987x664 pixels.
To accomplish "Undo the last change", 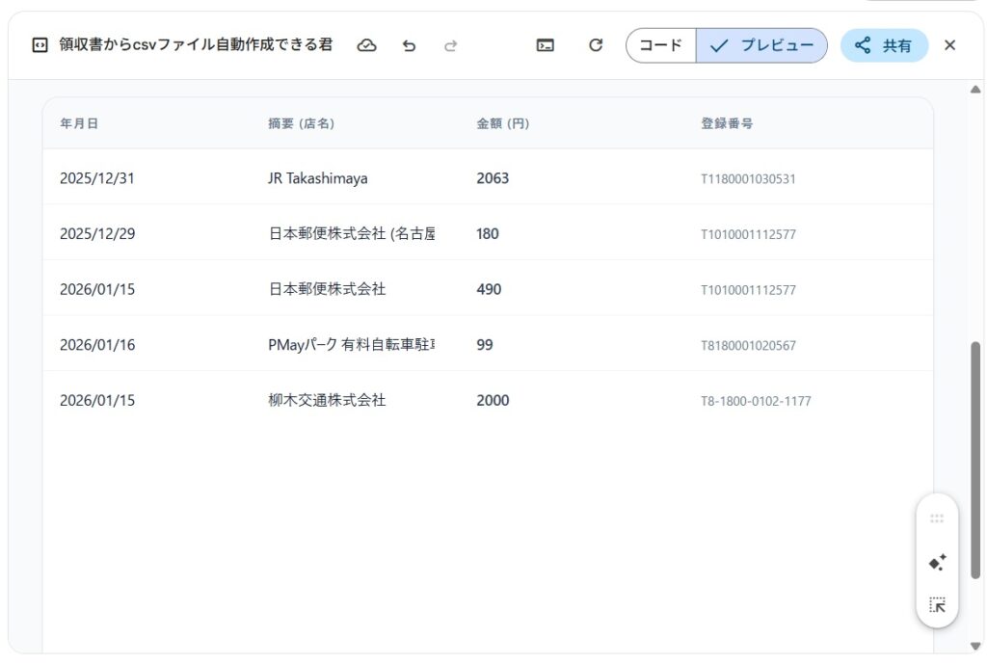I will click(x=409, y=45).
